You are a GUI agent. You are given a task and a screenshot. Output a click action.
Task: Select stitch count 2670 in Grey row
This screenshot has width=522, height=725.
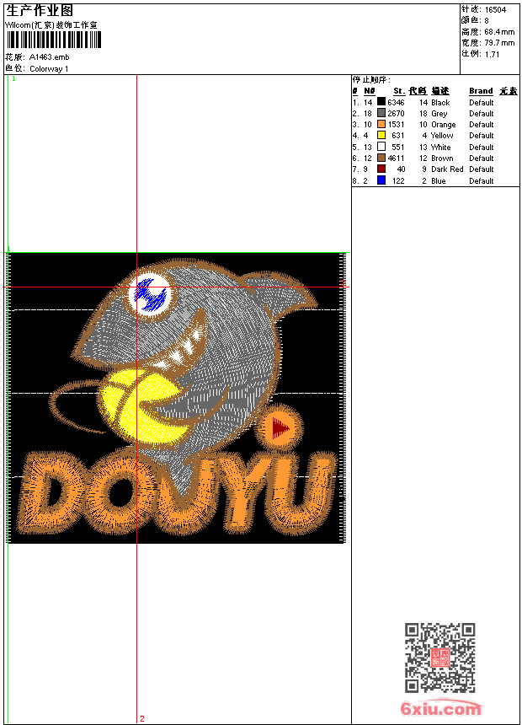(x=396, y=114)
